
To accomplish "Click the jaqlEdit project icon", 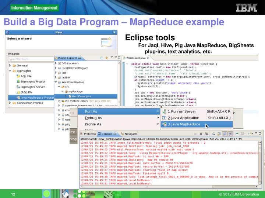I will click(60, 77).
